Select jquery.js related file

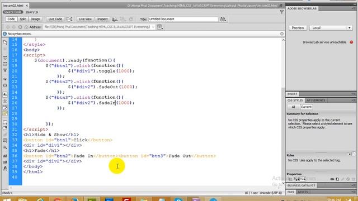(32, 12)
